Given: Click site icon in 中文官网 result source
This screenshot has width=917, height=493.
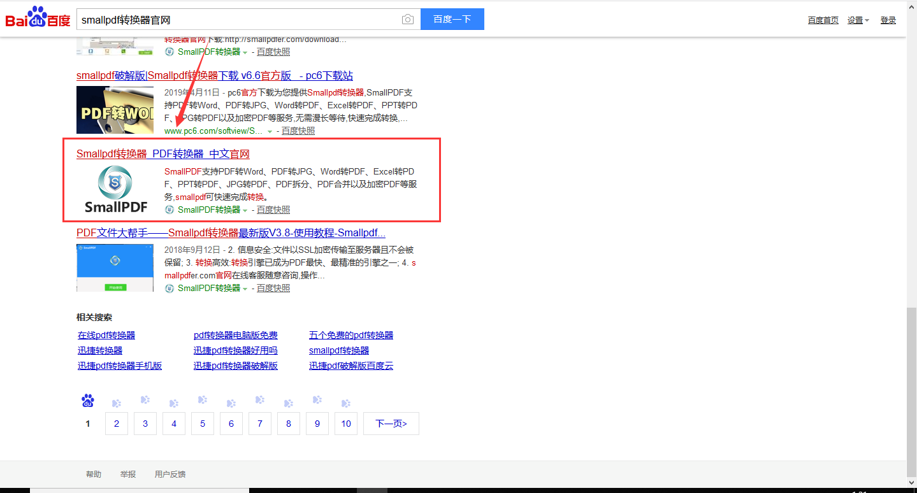Looking at the screenshot, I should click(170, 210).
